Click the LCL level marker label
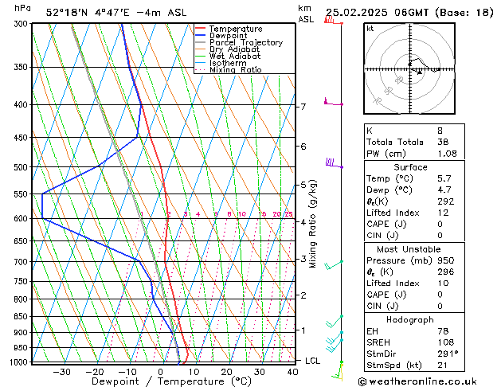Screen dimensions: 501x387 [312, 361]
